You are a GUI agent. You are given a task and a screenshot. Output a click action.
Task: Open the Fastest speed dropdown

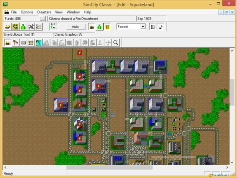click(x=143, y=27)
